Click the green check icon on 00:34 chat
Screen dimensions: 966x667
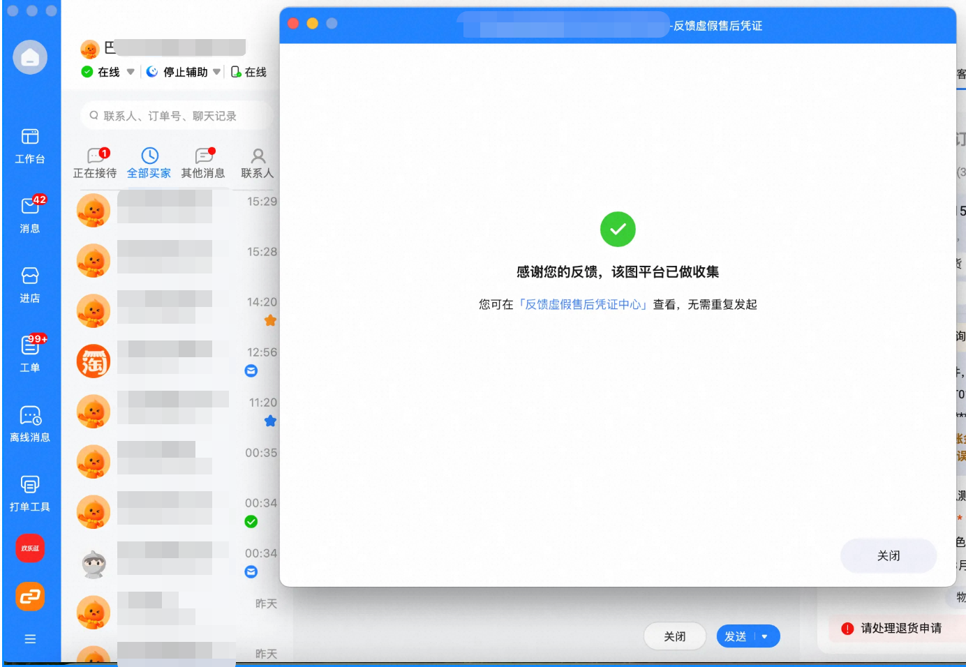[251, 521]
